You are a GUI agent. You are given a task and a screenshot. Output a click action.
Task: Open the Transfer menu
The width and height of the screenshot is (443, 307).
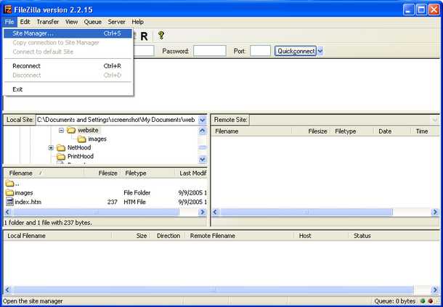48,22
